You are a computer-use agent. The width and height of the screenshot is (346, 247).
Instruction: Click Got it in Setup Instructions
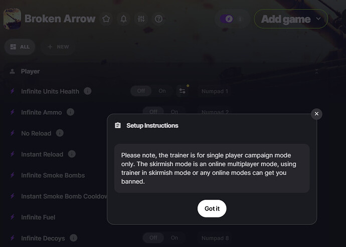tap(212, 208)
